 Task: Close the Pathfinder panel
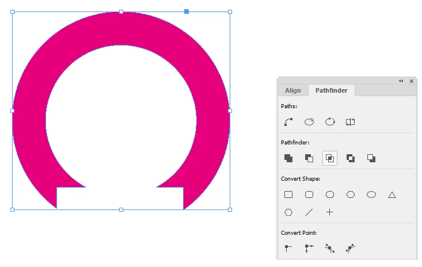pos(412,81)
